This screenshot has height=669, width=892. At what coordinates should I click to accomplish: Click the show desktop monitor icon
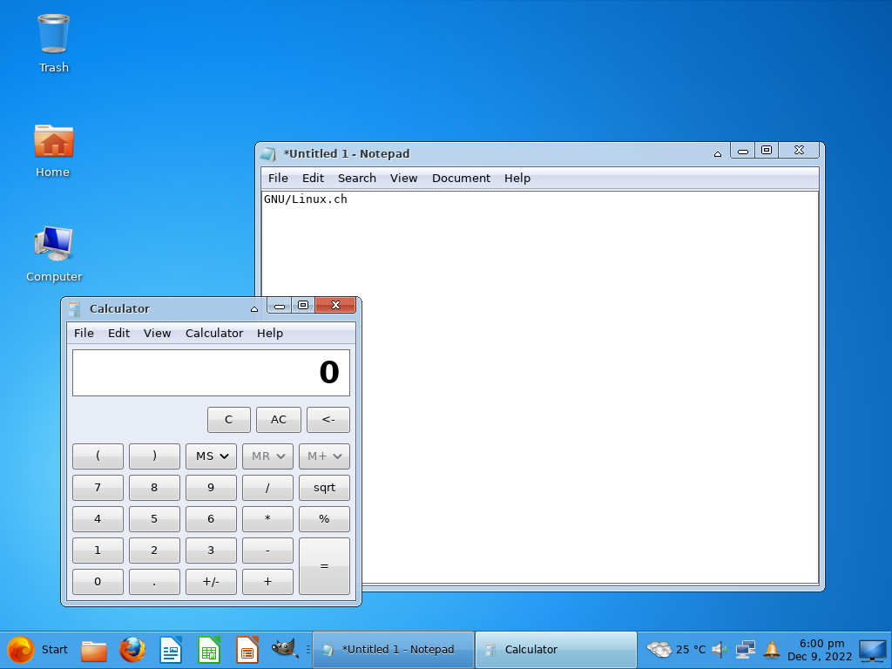873,650
